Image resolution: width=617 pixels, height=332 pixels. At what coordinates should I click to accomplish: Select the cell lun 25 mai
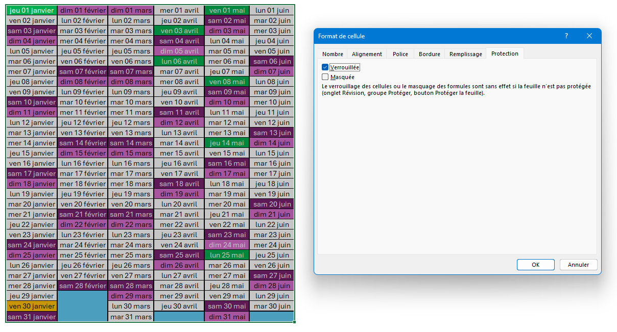coord(227,255)
